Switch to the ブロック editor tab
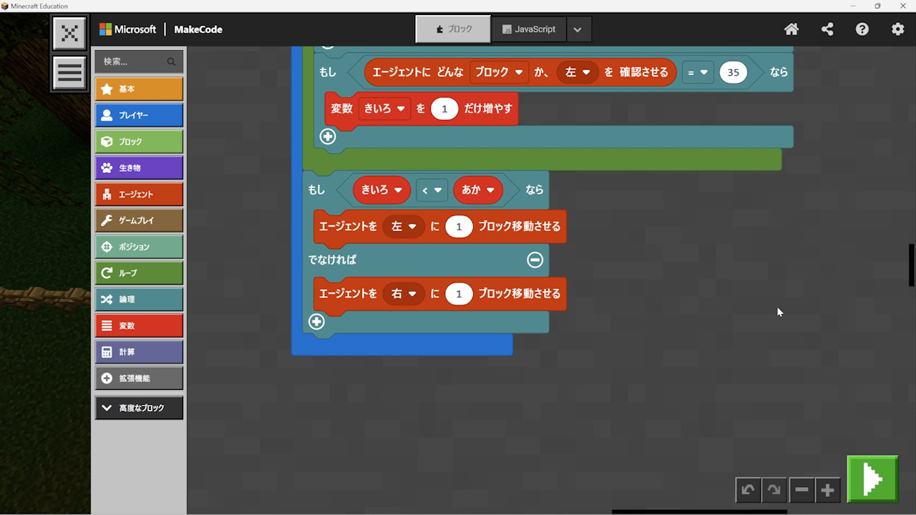 pyautogui.click(x=453, y=29)
